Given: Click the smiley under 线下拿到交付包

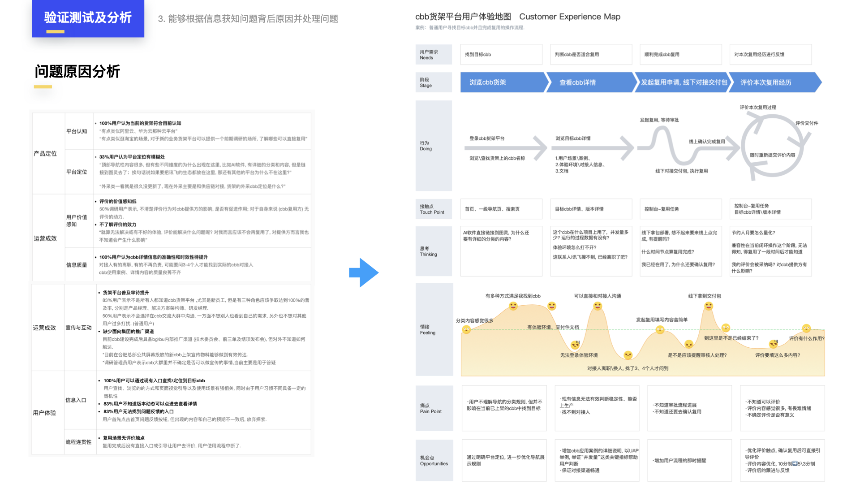Looking at the screenshot, I should point(709,306).
